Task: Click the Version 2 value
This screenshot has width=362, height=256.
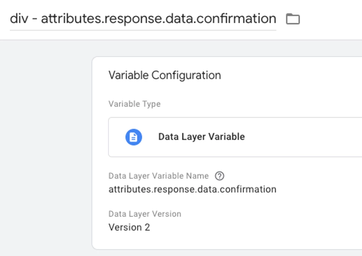Action: [129, 227]
